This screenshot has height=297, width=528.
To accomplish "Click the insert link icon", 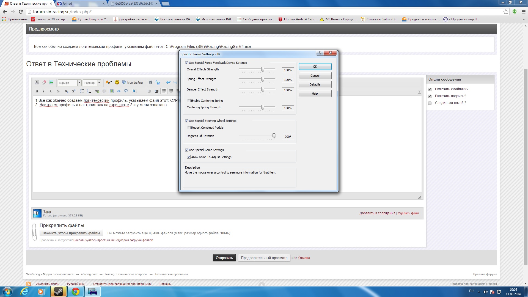I will [97, 91].
